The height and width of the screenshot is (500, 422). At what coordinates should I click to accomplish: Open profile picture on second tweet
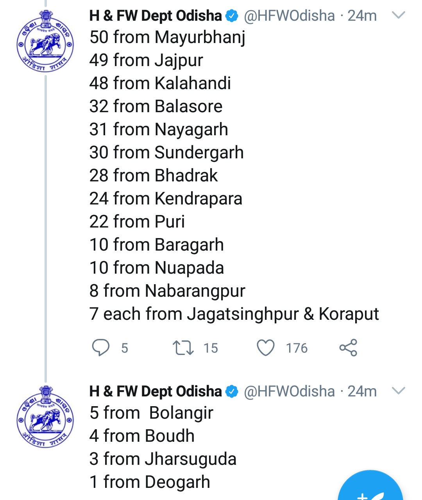pyautogui.click(x=45, y=417)
